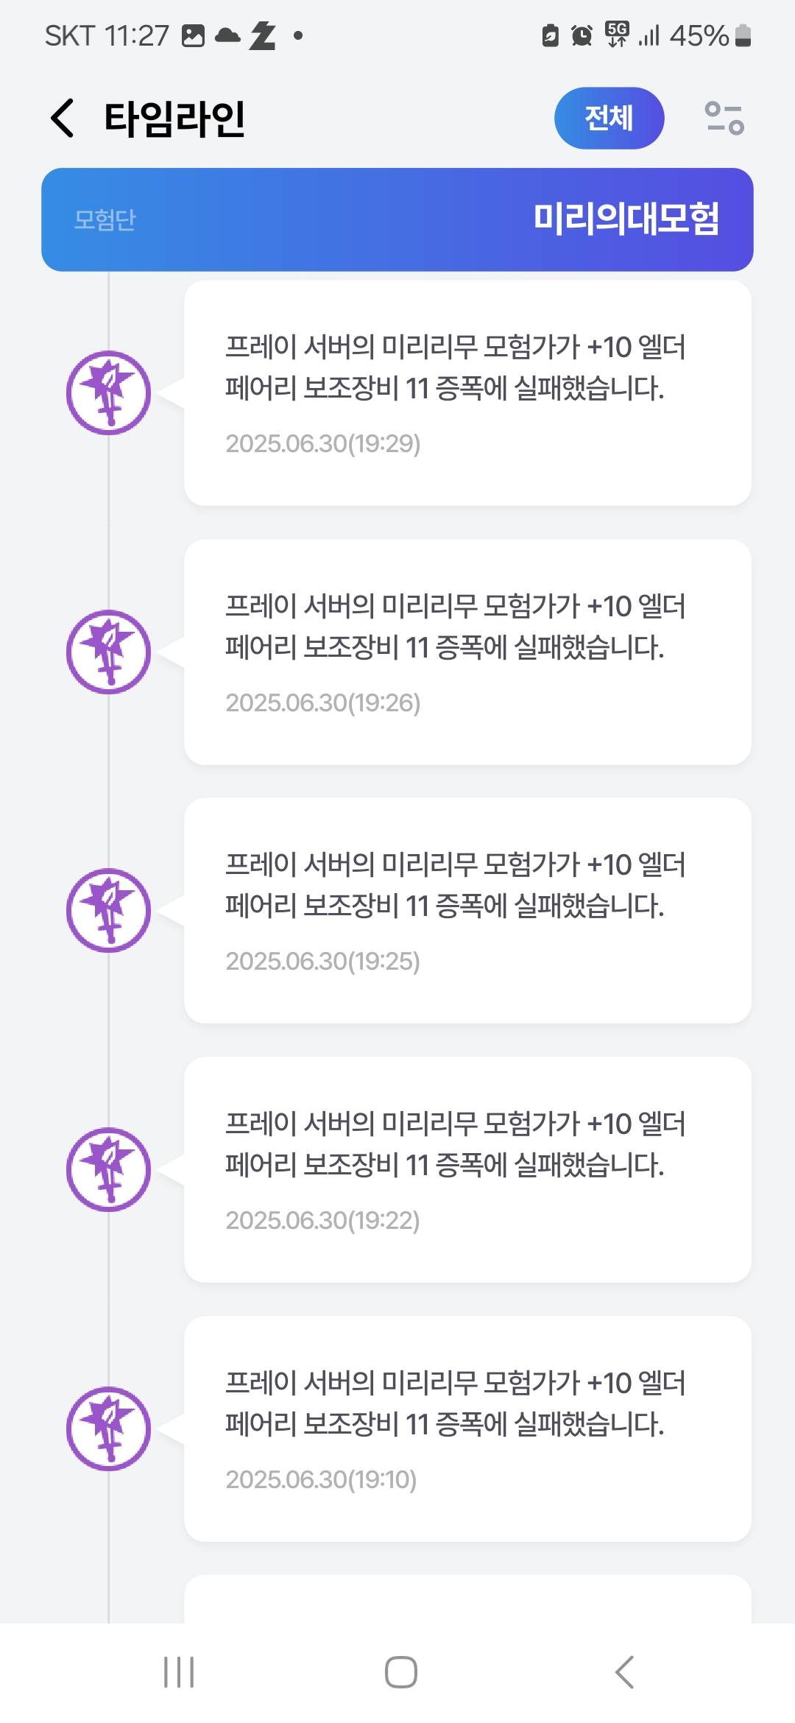
Task: Select the 전체 filter pill
Action: tap(609, 118)
